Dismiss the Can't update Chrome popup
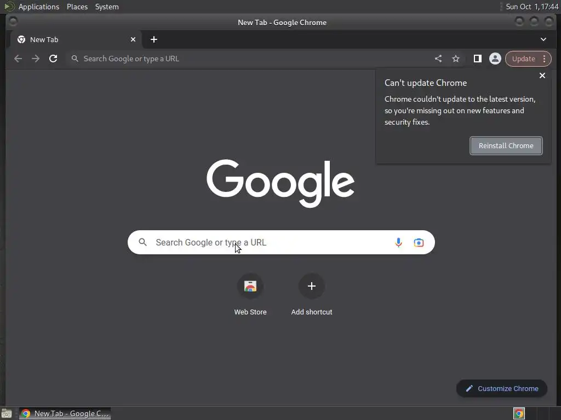 point(542,75)
